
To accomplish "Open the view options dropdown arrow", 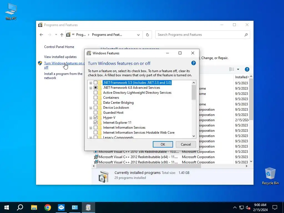I will pyautogui.click(x=238, y=69).
